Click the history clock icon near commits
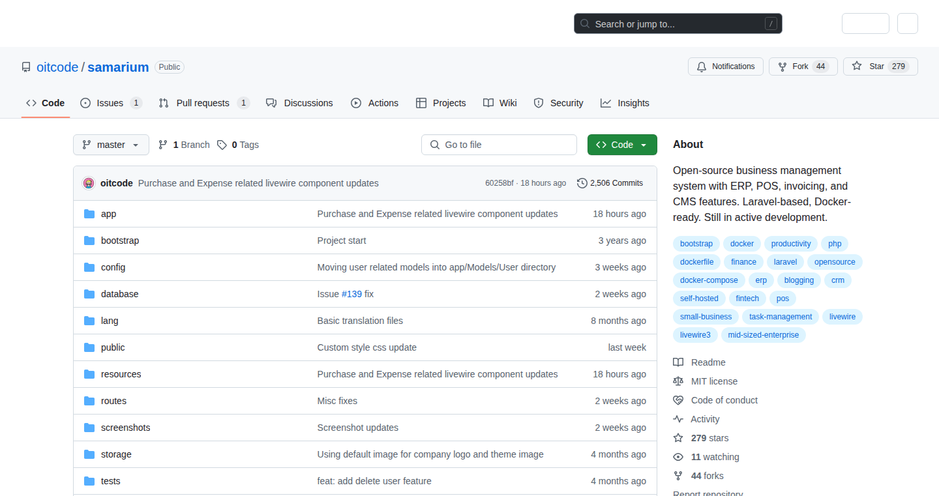The height and width of the screenshot is (496, 939). click(x=582, y=183)
